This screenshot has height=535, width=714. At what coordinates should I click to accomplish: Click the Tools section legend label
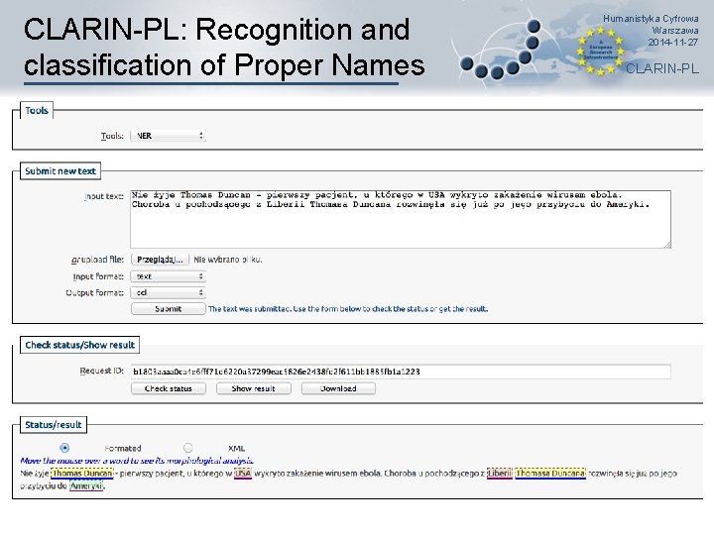37,110
